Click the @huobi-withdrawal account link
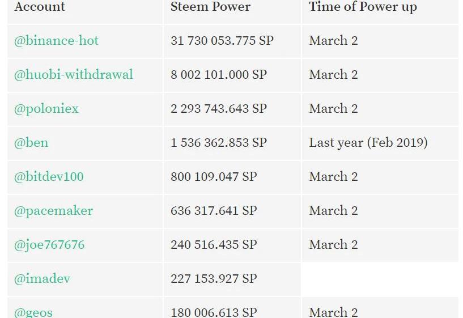Screen dimensions: 463x318 coord(73,75)
